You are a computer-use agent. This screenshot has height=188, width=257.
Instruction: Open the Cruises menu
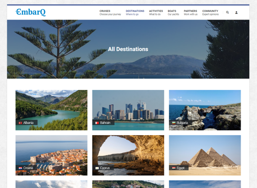[x=110, y=12]
